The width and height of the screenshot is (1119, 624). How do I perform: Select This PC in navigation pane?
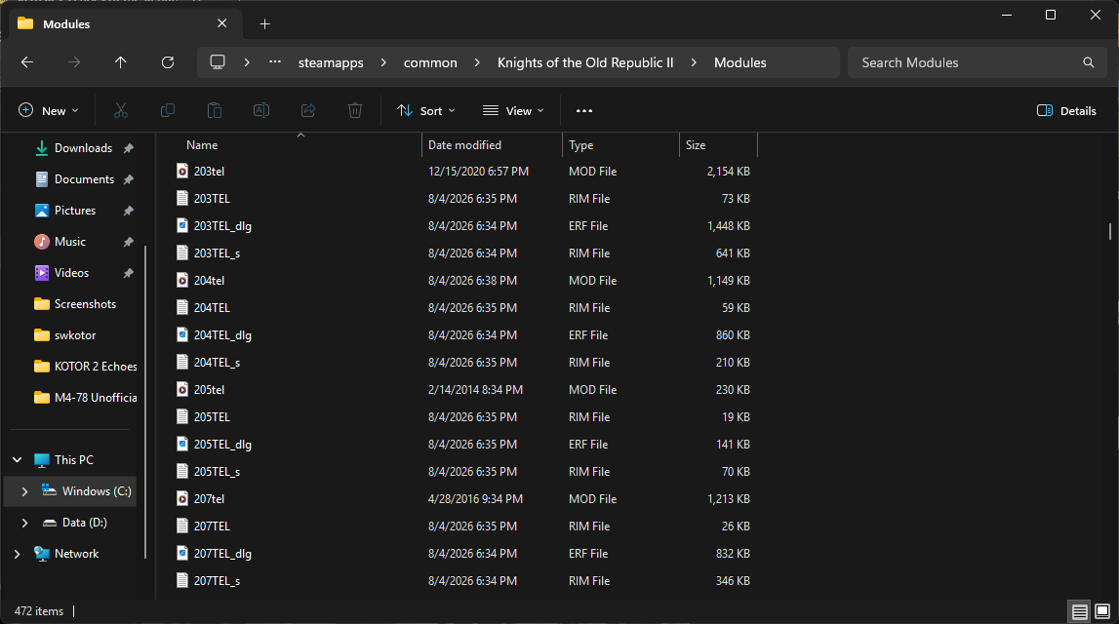pos(74,460)
